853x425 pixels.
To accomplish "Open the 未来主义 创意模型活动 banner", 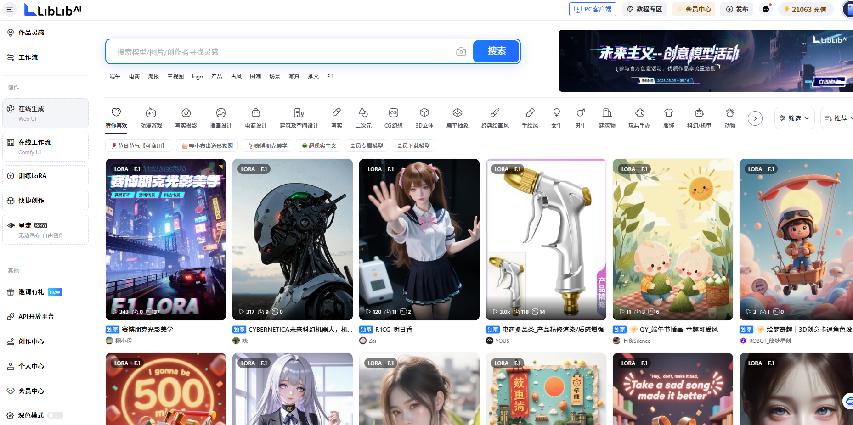I will pos(706,61).
